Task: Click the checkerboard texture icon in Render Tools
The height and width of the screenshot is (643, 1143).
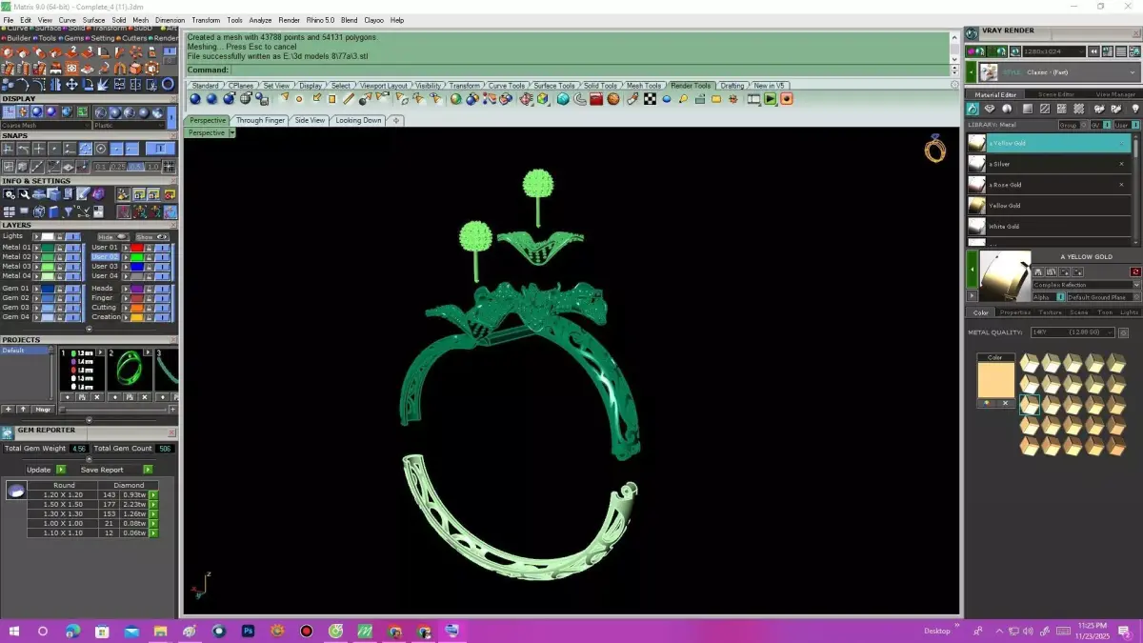Action: (650, 98)
